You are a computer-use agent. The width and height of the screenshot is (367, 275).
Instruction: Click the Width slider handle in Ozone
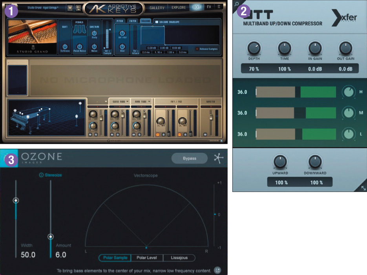(16, 201)
